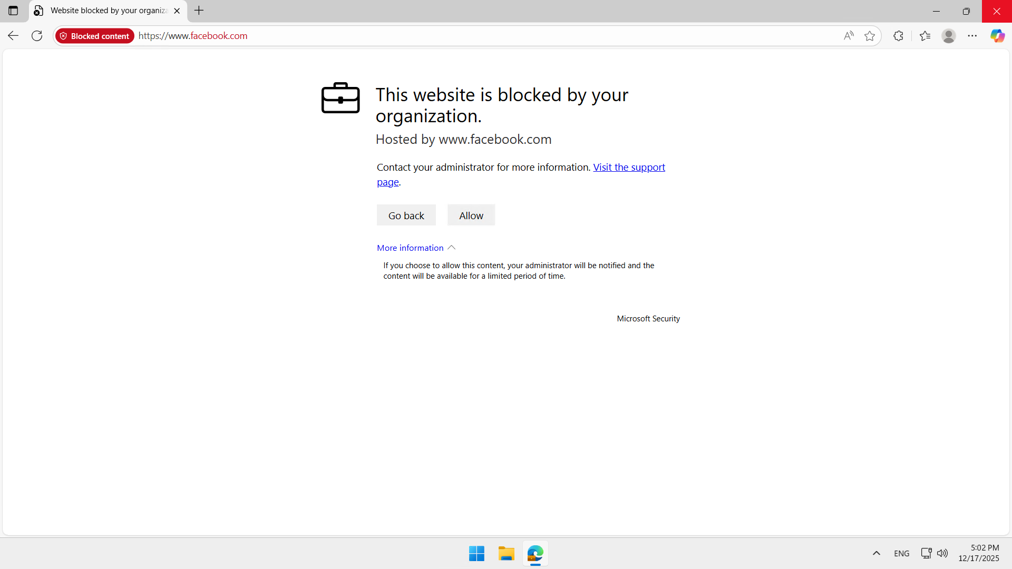Open the tab actions menu icon

[13, 11]
